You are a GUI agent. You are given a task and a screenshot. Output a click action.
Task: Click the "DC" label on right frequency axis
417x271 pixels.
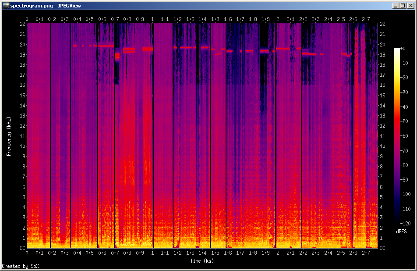(x=382, y=248)
